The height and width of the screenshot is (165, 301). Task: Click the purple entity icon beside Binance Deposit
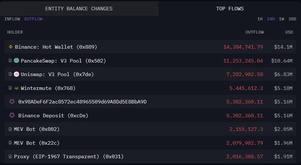point(12,115)
